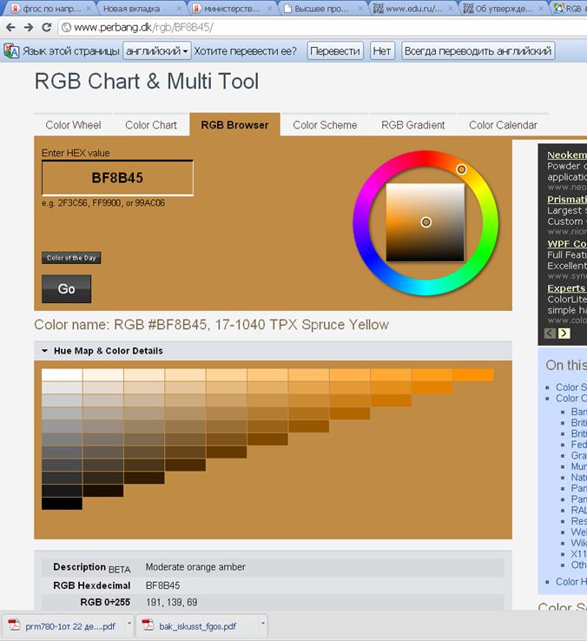Open the Experts ad link
This screenshot has height=641, width=587.
pyautogui.click(x=567, y=288)
